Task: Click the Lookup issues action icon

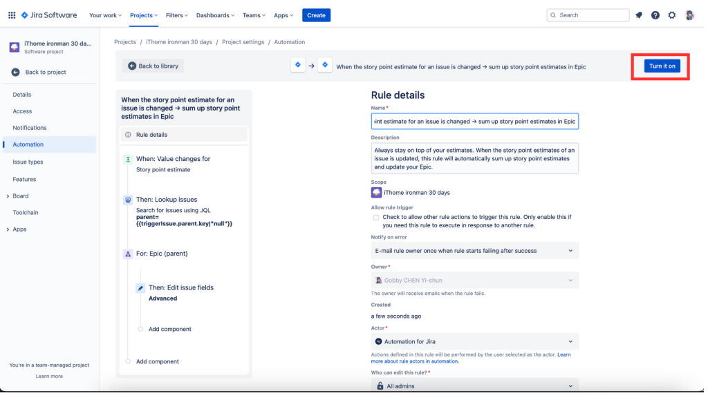Action: (x=128, y=200)
